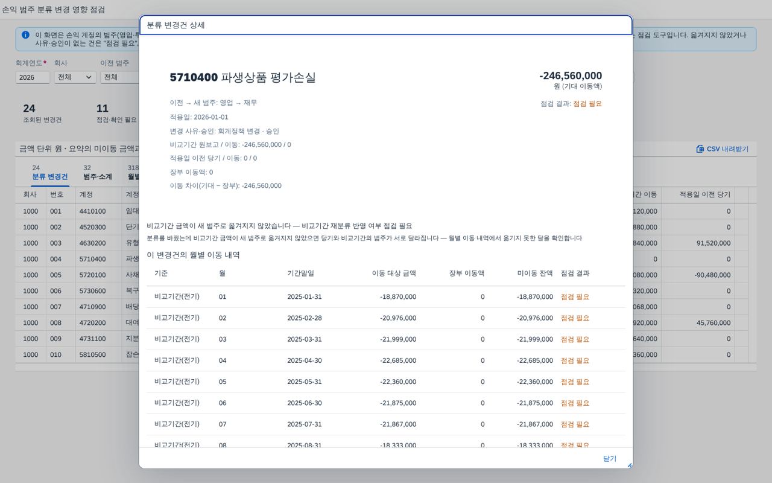Screen dimensions: 772x483
Task: Click 91,520,000 in 적용일 이전 당기 column
Action: [x=713, y=243]
